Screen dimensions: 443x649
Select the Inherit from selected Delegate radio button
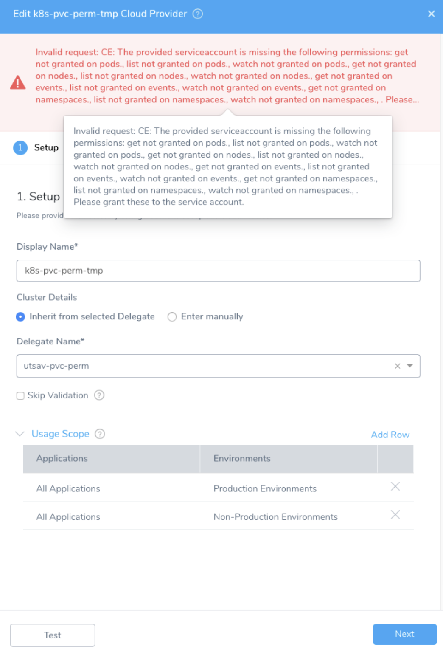click(20, 317)
